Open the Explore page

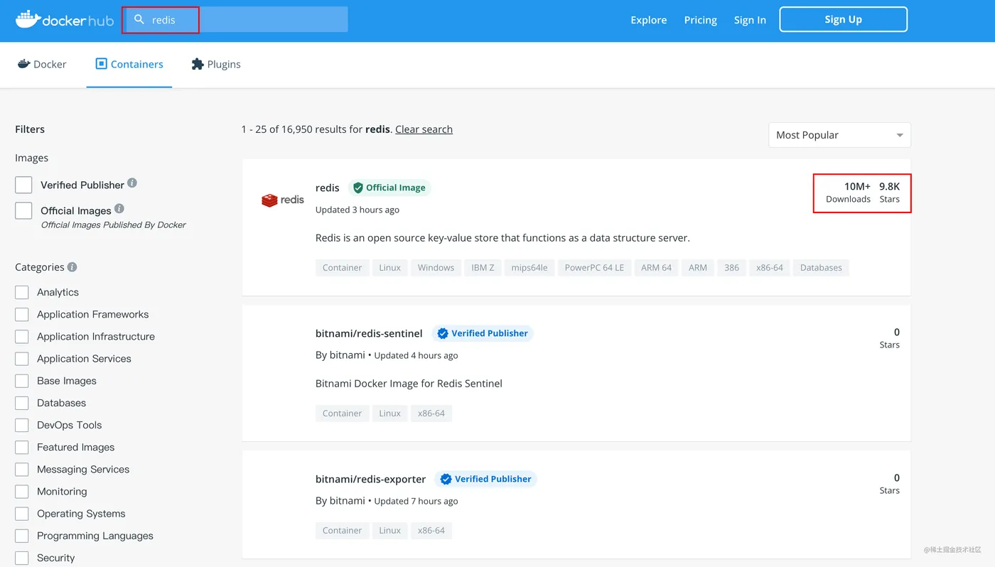click(x=649, y=20)
